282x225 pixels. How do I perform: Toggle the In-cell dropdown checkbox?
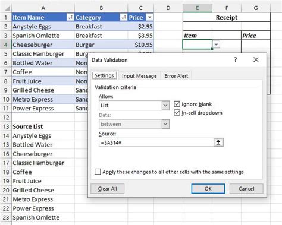click(177, 113)
